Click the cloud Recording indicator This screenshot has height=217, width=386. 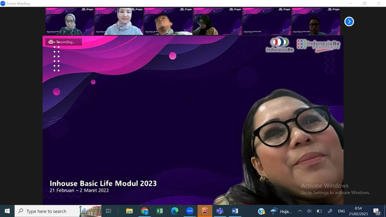tap(63, 42)
